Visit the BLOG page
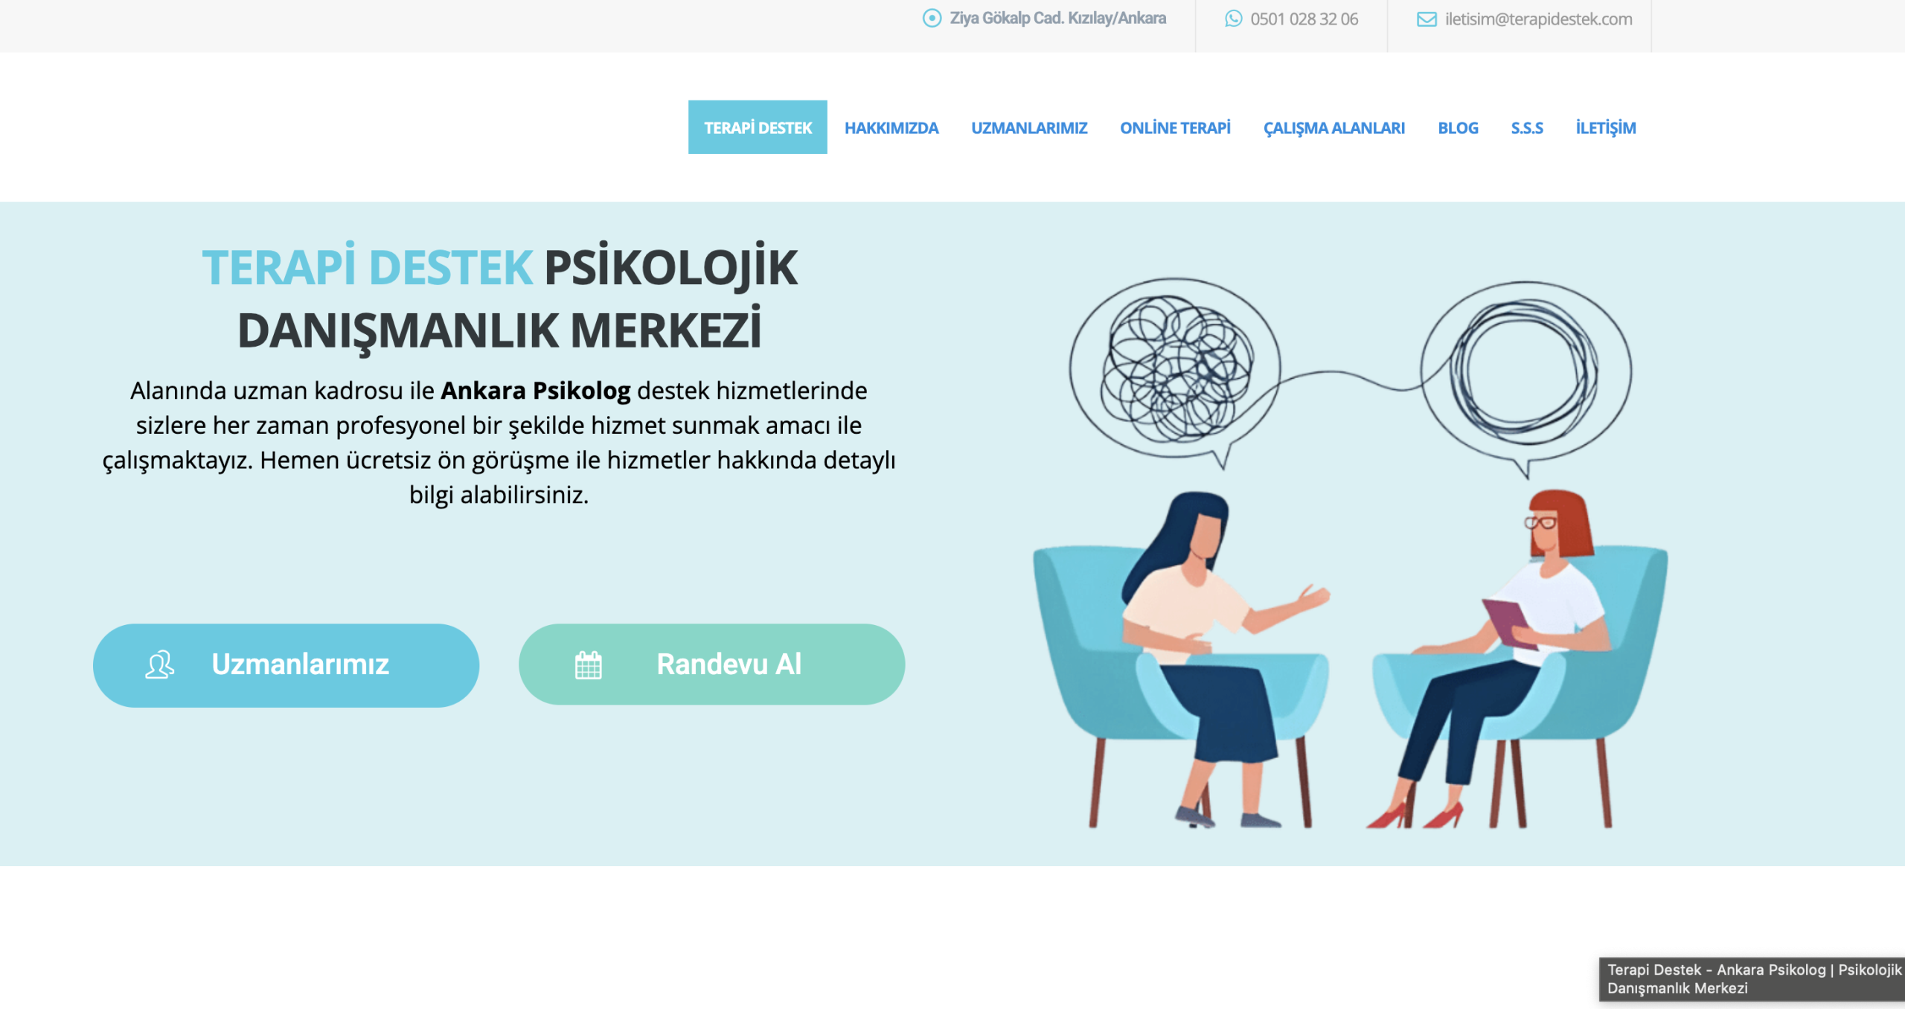Screen dimensions: 1905x1009 coord(1458,128)
